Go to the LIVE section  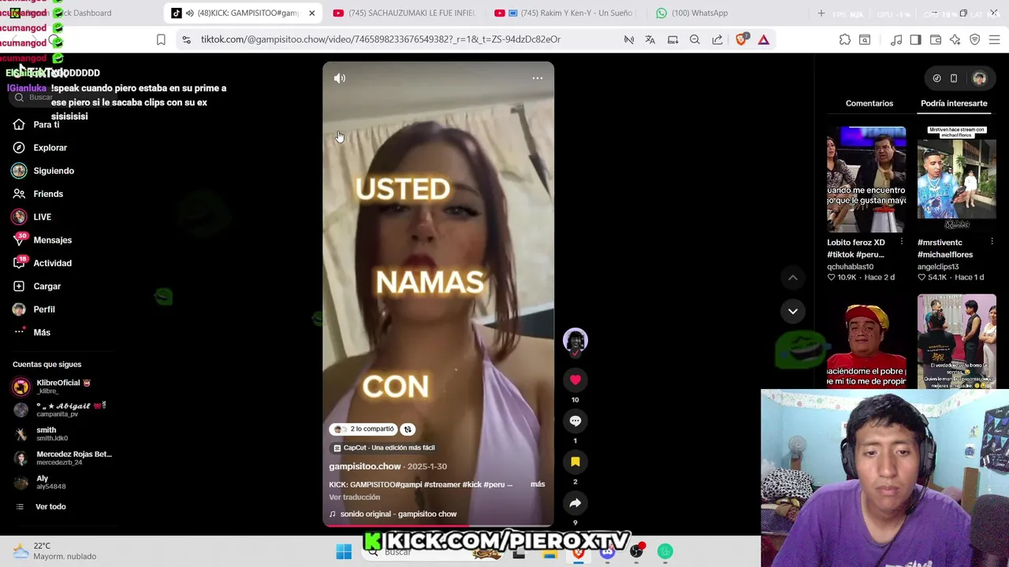(x=42, y=217)
